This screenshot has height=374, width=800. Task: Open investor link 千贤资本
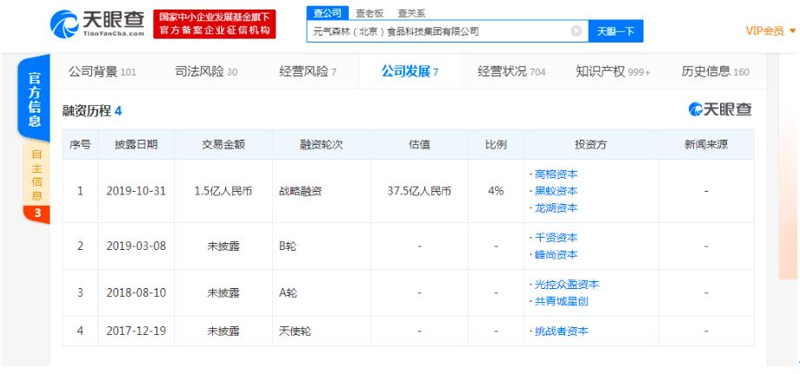click(556, 238)
